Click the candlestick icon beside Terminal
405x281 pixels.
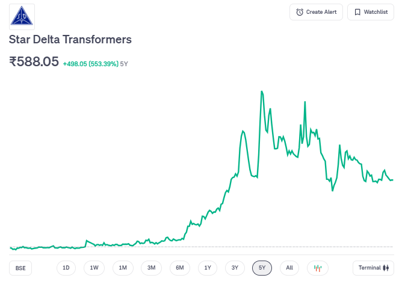point(386,268)
